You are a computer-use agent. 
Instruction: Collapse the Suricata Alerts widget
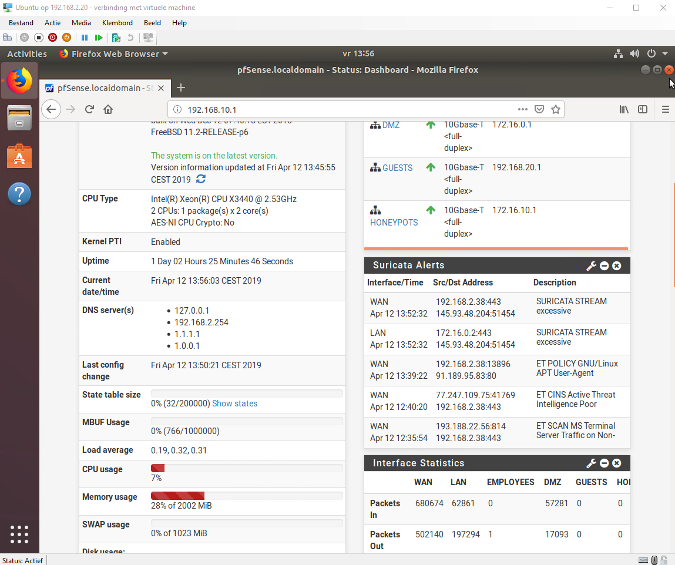604,266
